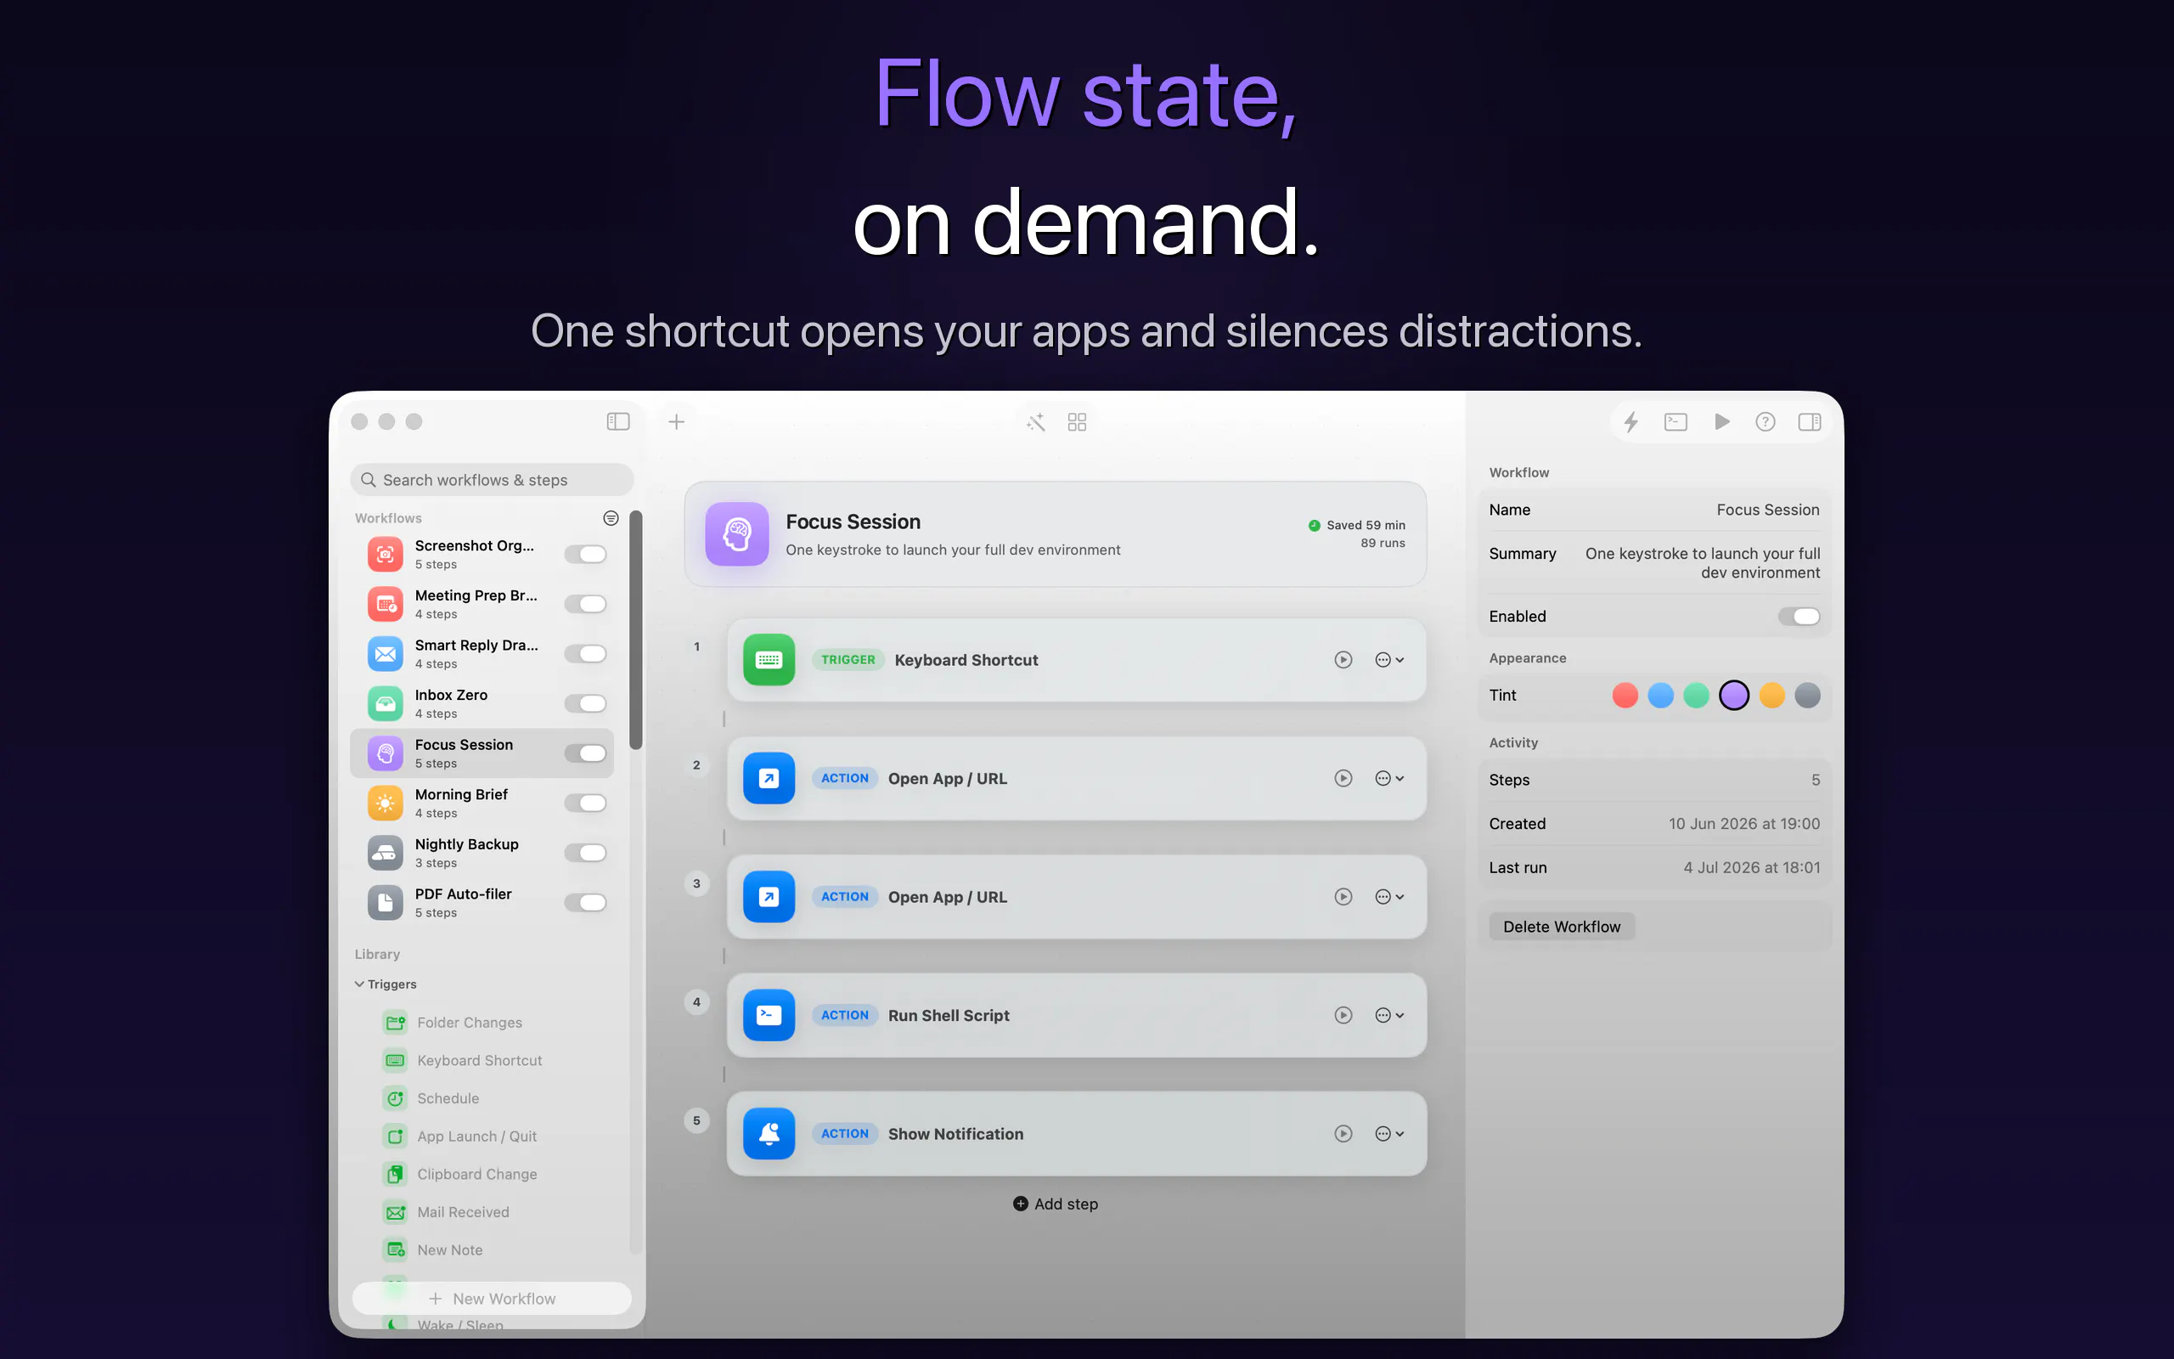2174x1359 pixels.
Task: Click the Delete Workflow button
Action: 1562,927
